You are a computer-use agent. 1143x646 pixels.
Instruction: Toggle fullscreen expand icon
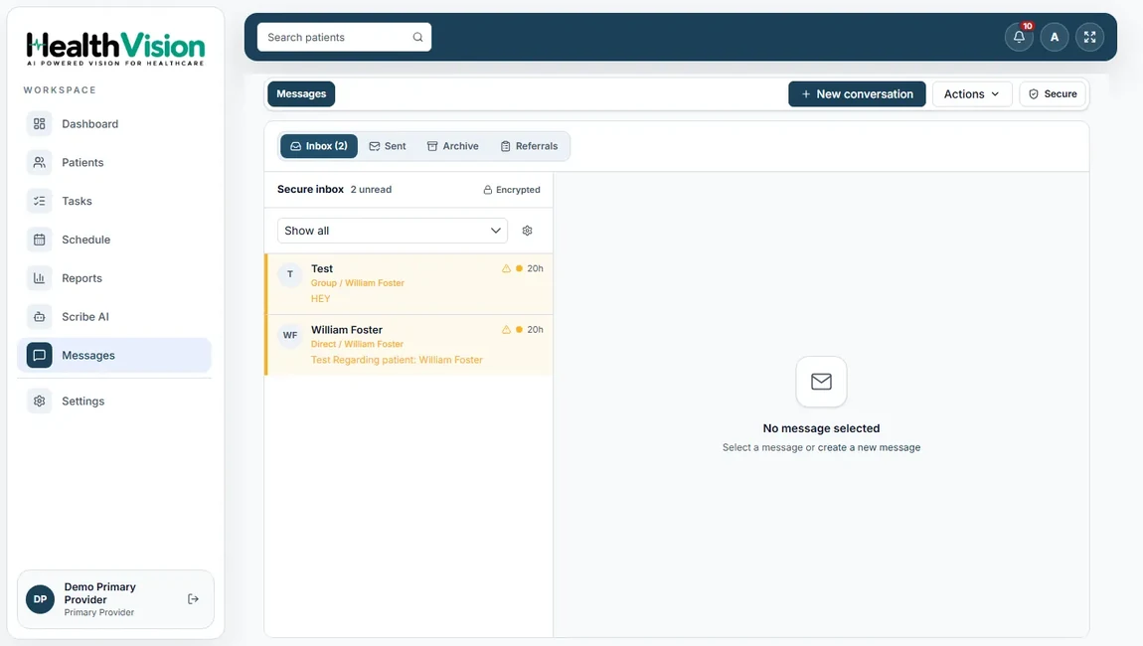click(1089, 37)
